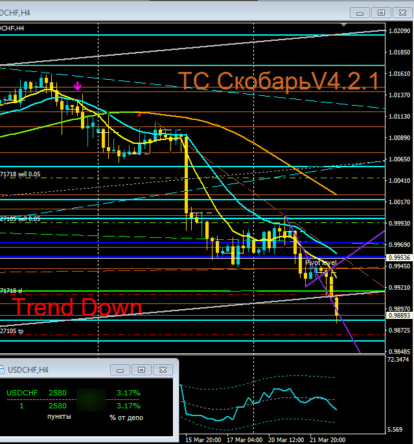Restore down the main chart window
The height and width of the screenshot is (444, 414).
click(381, 12)
